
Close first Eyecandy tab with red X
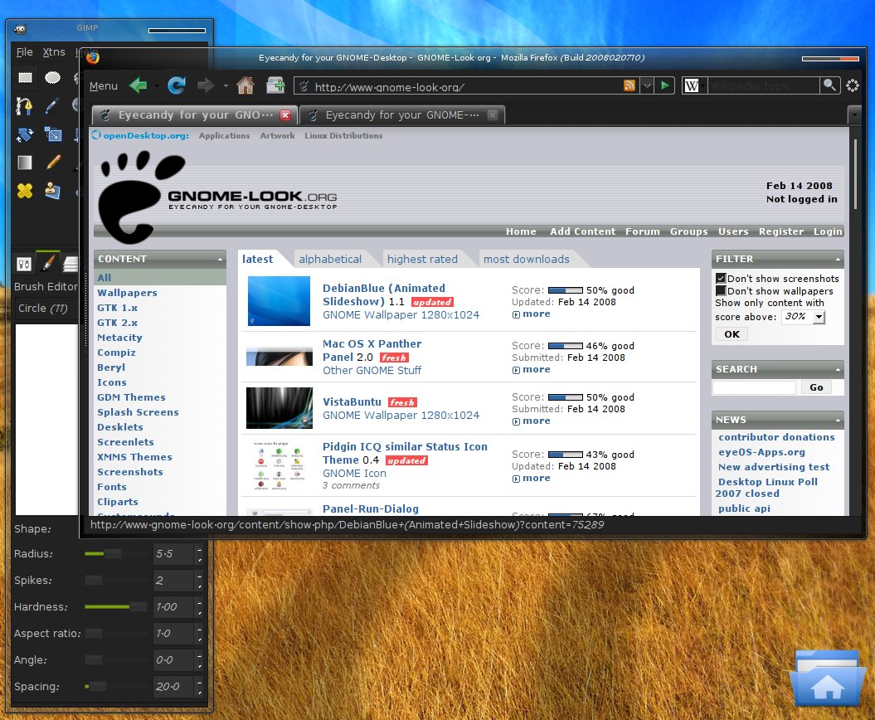pos(285,115)
